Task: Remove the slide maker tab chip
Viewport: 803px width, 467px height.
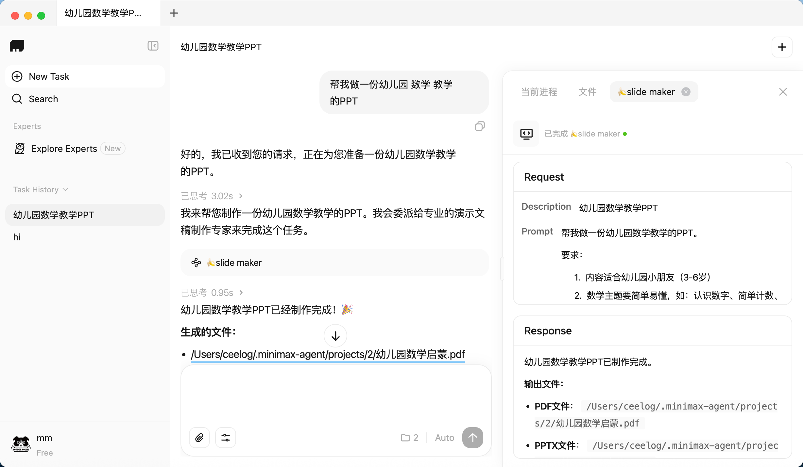Action: 686,92
